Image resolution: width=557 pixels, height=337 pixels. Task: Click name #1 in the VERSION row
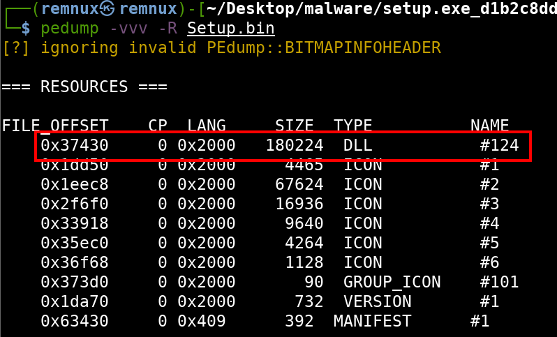coord(490,301)
